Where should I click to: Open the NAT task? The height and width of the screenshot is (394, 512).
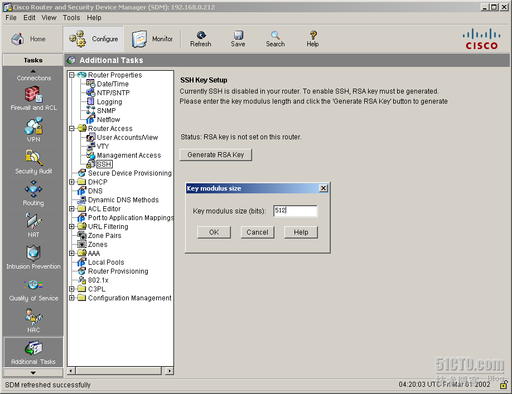[33, 225]
